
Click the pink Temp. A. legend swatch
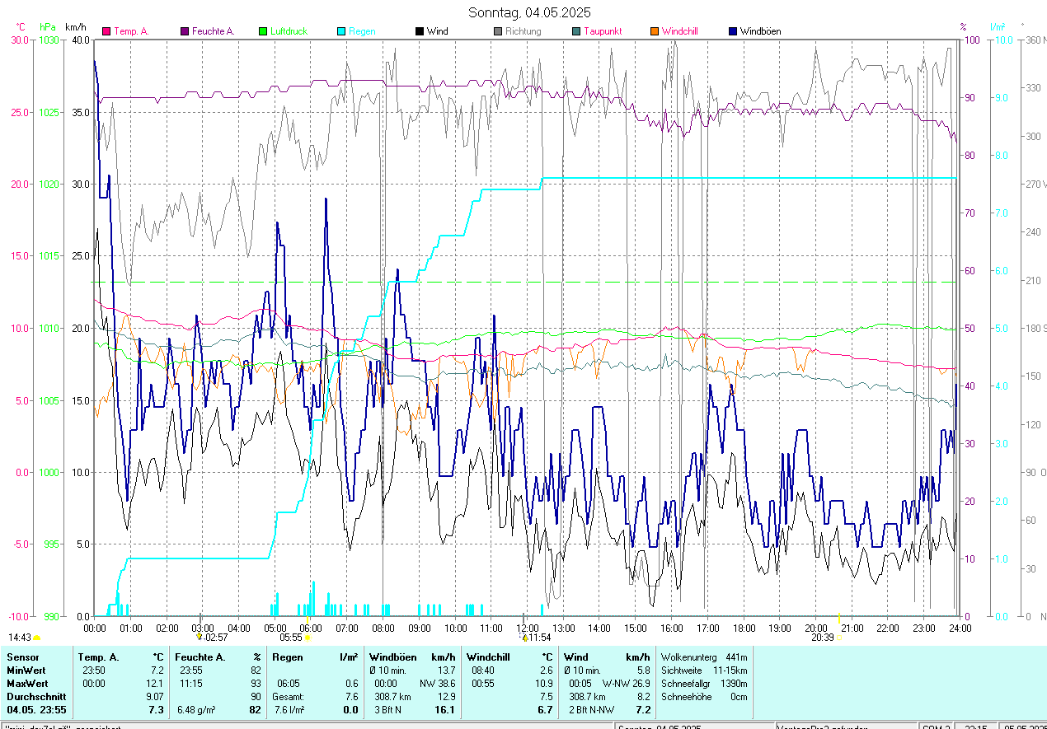106,31
